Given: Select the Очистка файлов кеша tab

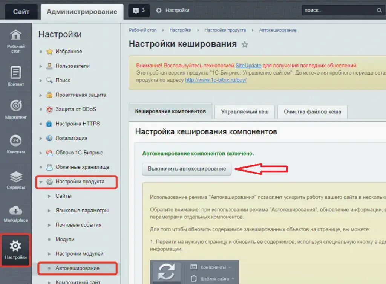Looking at the screenshot, I should [x=312, y=112].
